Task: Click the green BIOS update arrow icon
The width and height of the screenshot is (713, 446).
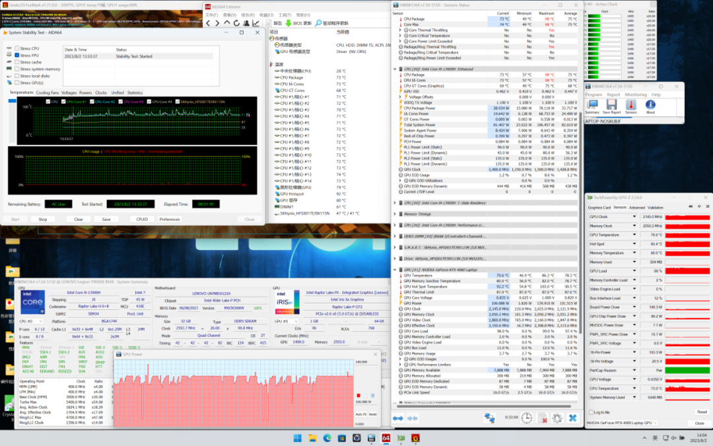Action: [289, 23]
